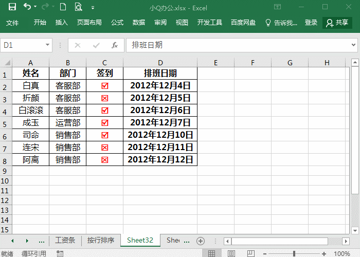Click the macro recording icon in status bar

(60, 253)
